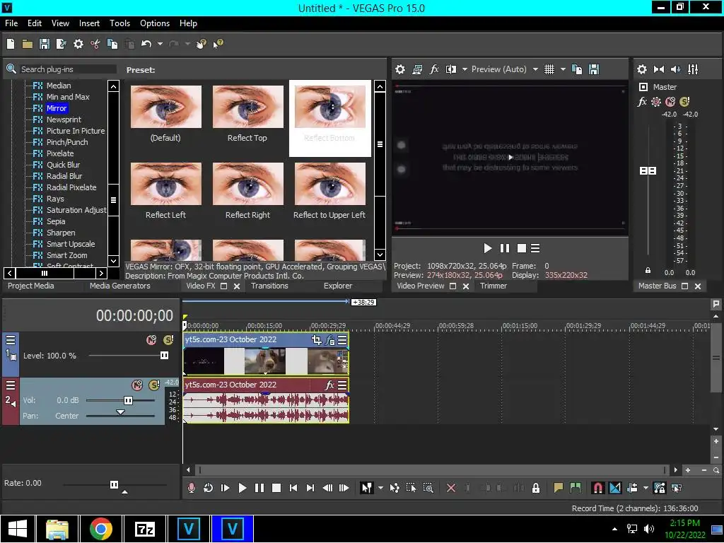Open the Tools menu
Image resolution: width=724 pixels, height=543 pixels.
[x=119, y=23]
